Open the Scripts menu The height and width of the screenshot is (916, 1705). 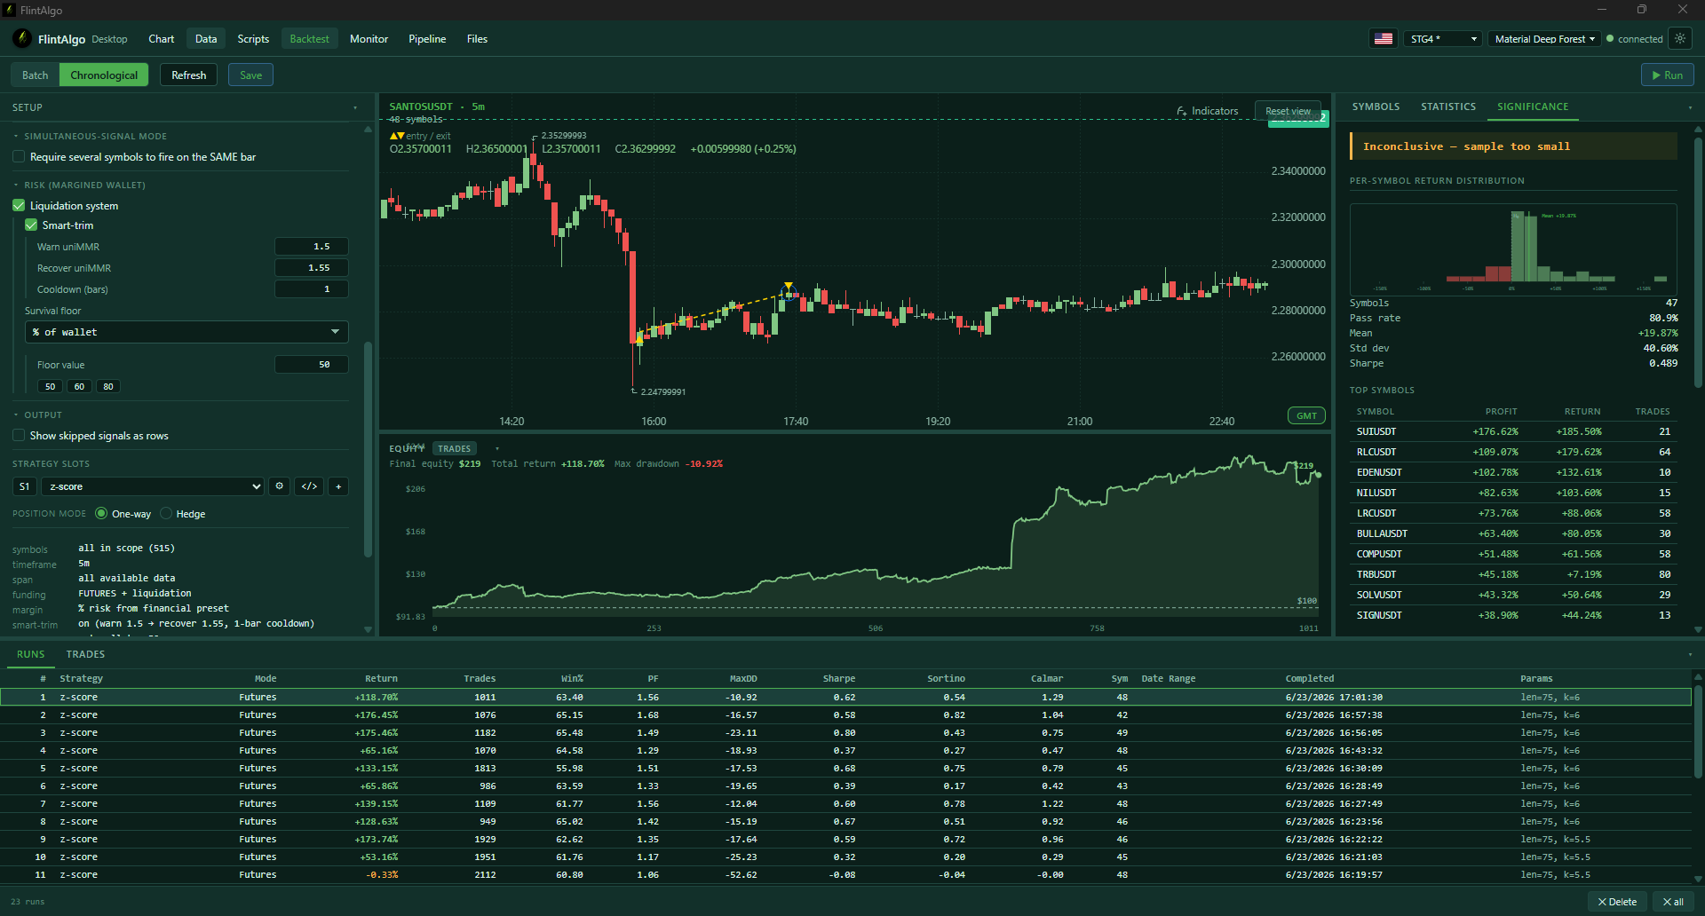pos(253,39)
